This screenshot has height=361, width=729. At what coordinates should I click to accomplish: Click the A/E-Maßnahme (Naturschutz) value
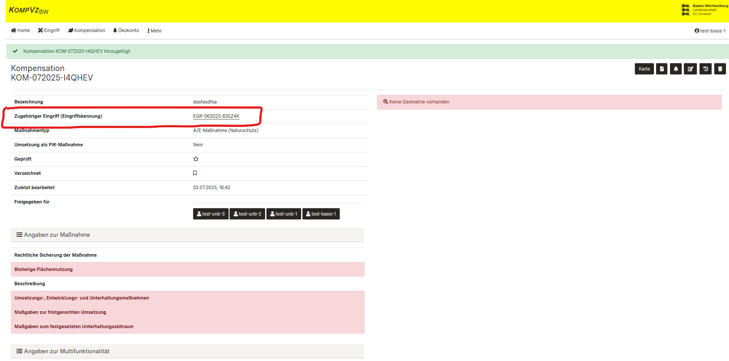(226, 130)
